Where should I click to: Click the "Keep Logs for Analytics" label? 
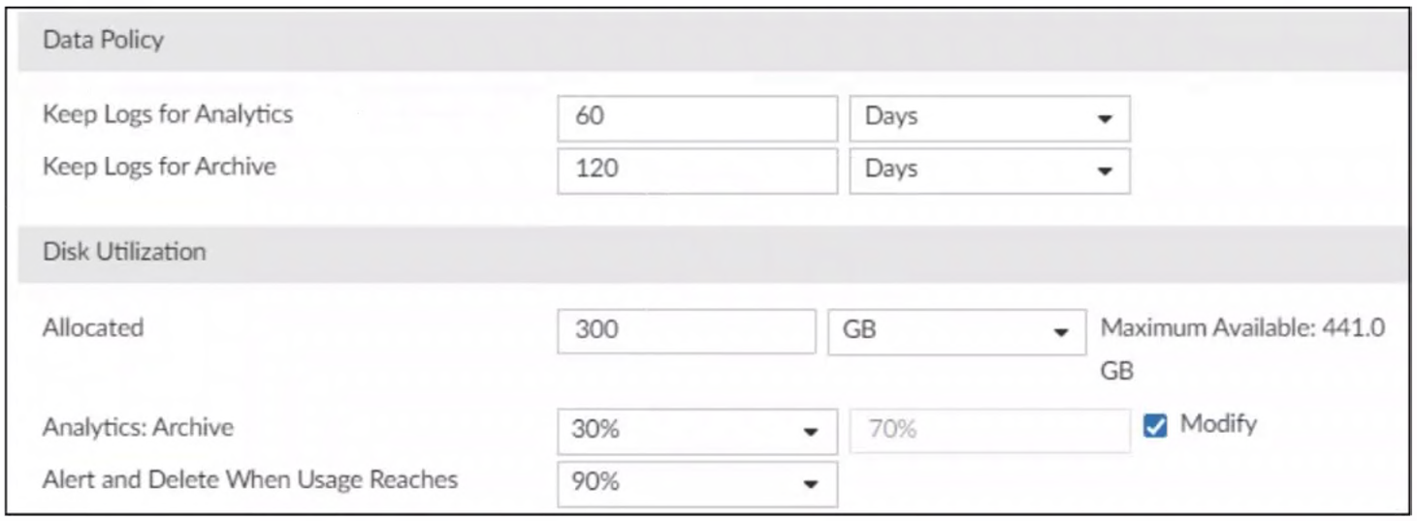pyautogui.click(x=168, y=114)
